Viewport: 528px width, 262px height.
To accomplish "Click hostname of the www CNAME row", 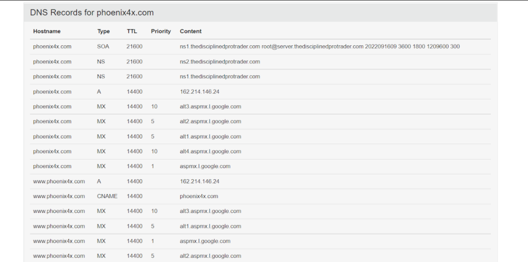I will (x=59, y=196).
